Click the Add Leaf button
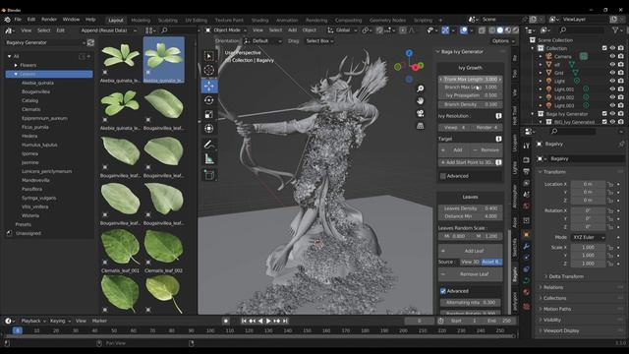The width and height of the screenshot is (629, 354). 470,251
